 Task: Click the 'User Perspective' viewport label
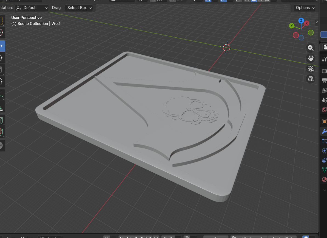pos(27,18)
